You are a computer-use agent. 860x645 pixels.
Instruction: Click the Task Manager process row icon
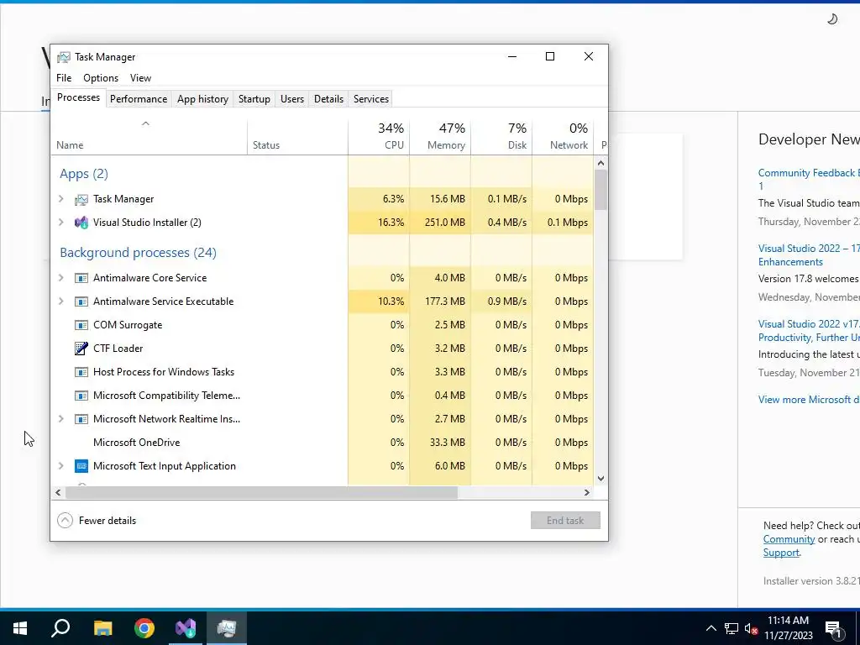tap(81, 199)
